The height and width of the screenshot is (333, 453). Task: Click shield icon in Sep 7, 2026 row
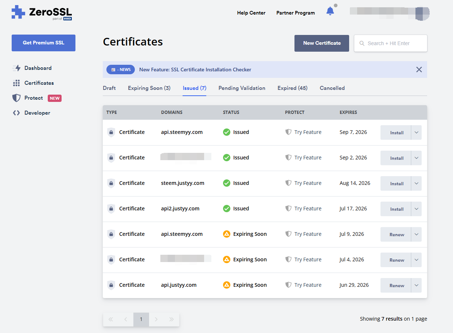pyautogui.click(x=288, y=132)
